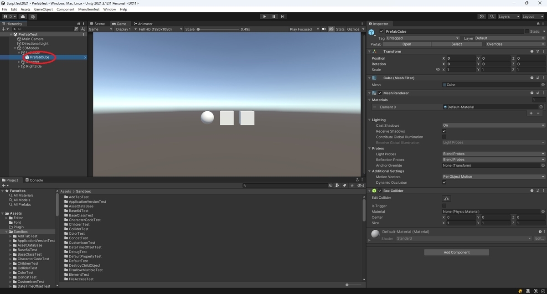The width and height of the screenshot is (547, 294).
Task: Toggle PrefabCube active checkbox
Action: 382,31
